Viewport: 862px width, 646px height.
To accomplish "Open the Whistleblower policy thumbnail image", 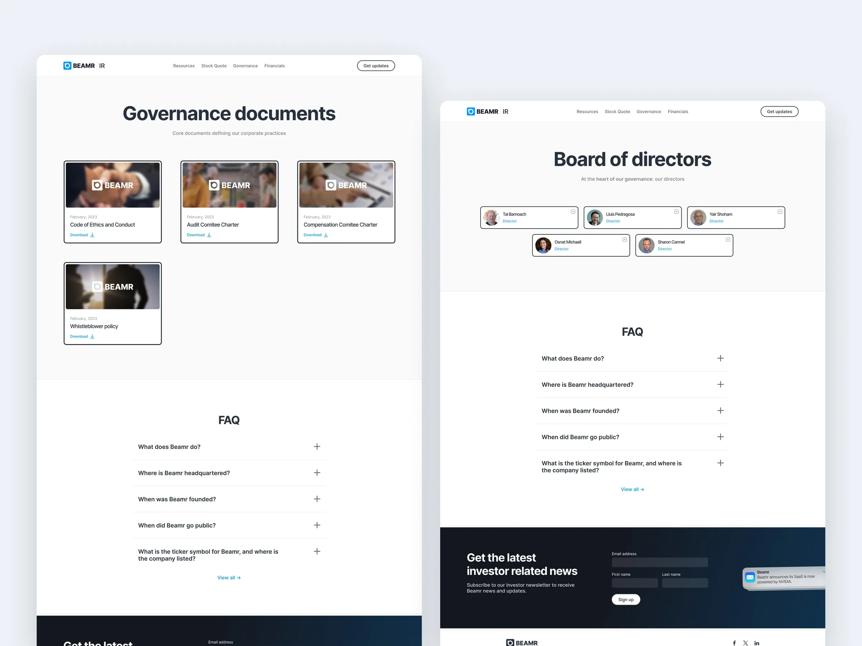I will 113,287.
